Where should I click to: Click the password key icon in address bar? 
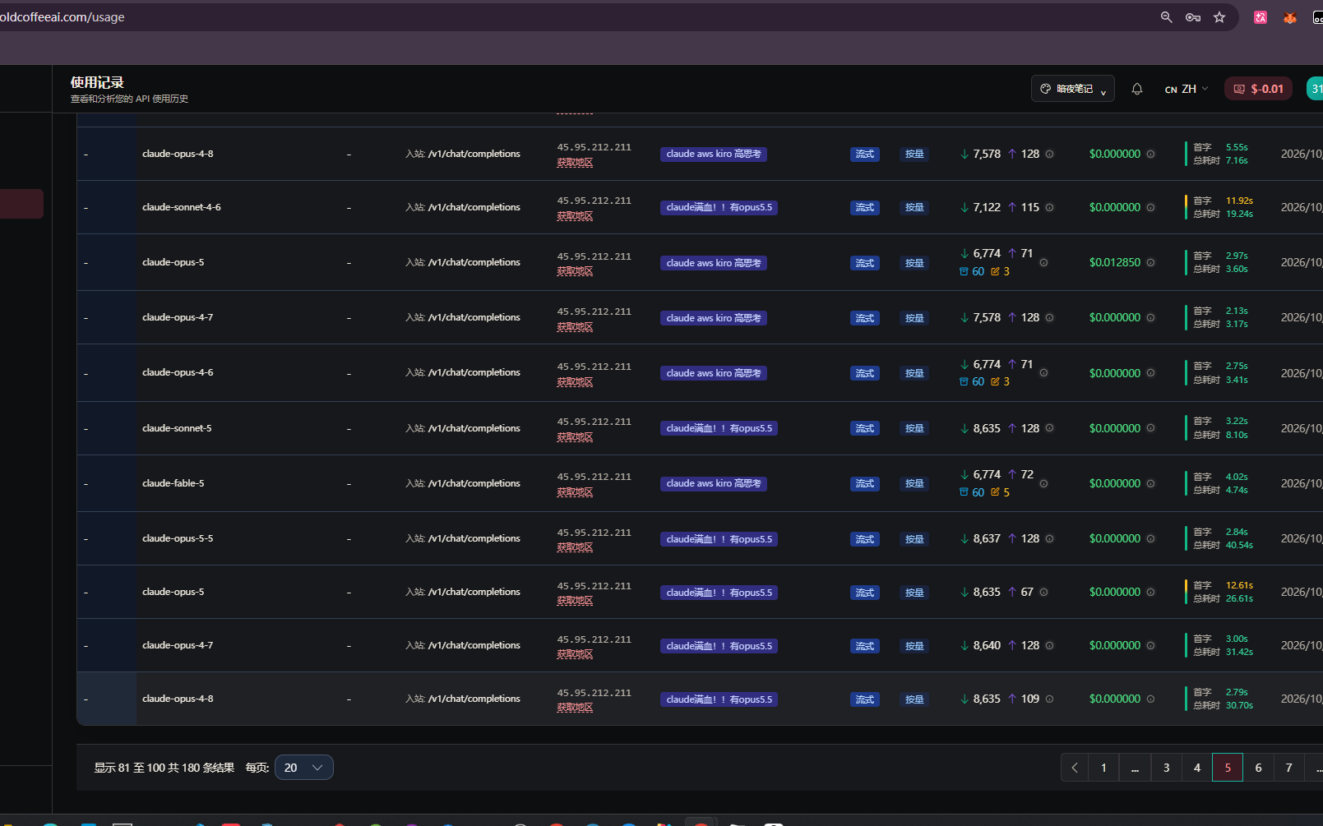point(1193,17)
